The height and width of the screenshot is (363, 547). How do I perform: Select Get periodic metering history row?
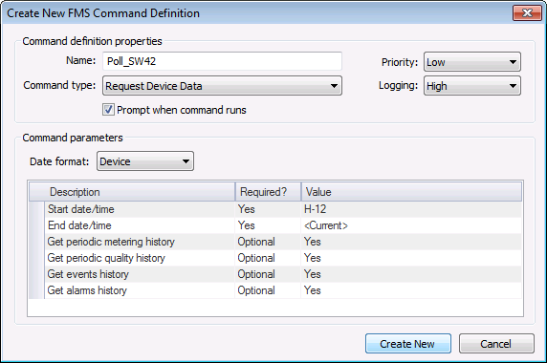pos(275,242)
